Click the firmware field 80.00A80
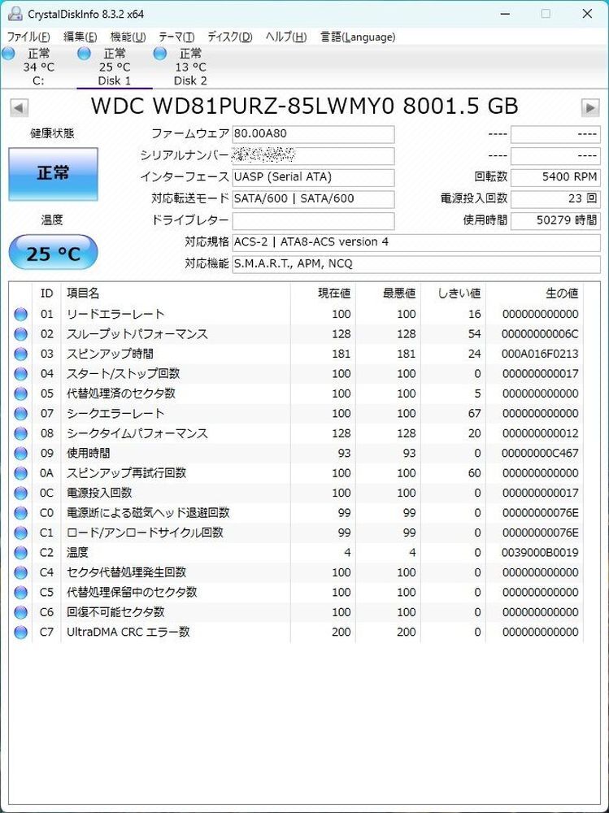The height and width of the screenshot is (813, 609). tap(313, 134)
